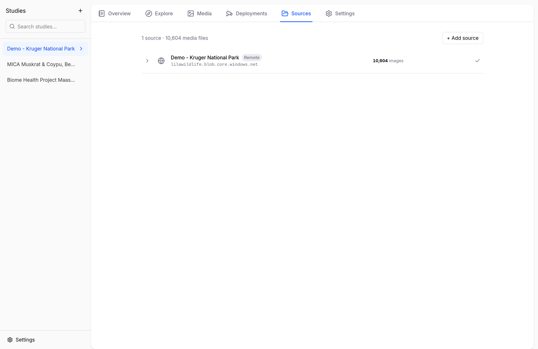Click the gear icon in the bottom sidebar Settings
Viewport: 538px width, 349px height.
pos(10,340)
